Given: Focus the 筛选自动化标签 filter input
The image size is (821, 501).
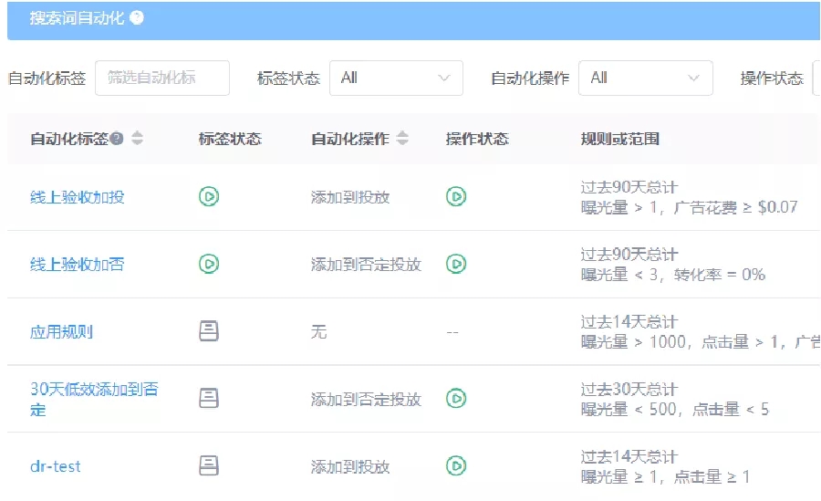Looking at the screenshot, I should pos(162,78).
